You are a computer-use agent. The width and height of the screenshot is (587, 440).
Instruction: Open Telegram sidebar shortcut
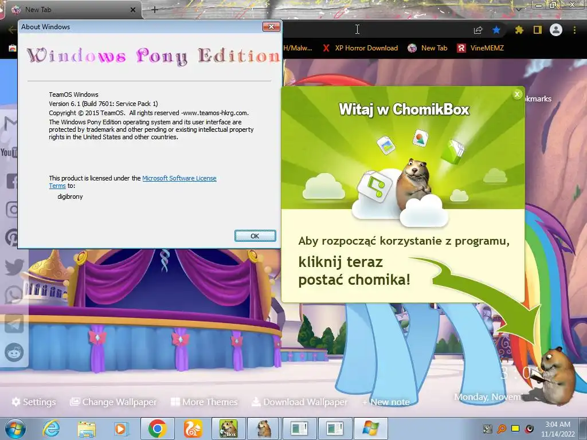click(x=14, y=324)
